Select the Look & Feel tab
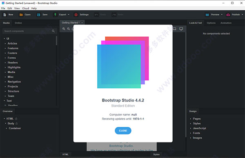The height and width of the screenshot is (158, 245). pos(196,23)
